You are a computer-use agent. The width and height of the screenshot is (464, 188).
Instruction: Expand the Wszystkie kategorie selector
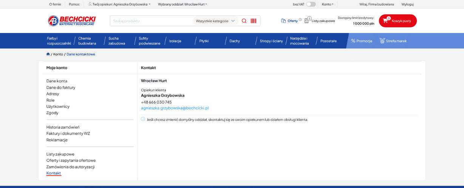click(215, 21)
